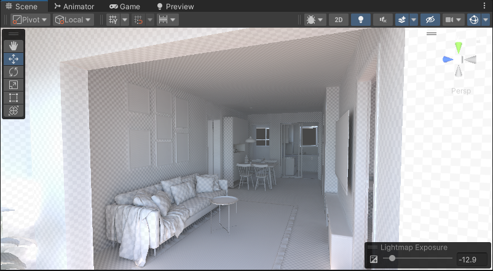Toggle scene lighting lightbulb
This screenshot has height=271, width=493.
tap(361, 20)
